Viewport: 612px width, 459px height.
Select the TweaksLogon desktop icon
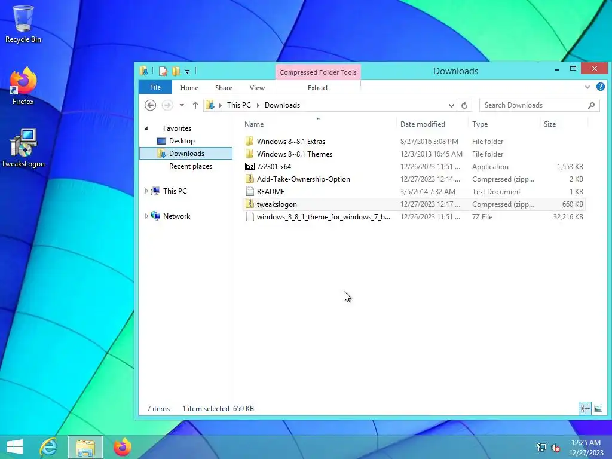23,148
